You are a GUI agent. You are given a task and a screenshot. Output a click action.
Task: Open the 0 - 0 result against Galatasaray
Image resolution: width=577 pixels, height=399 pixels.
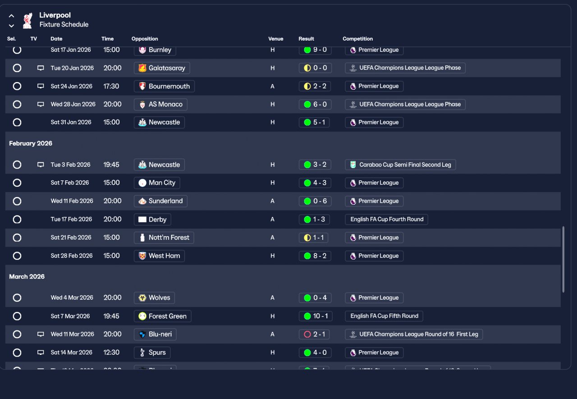[315, 68]
